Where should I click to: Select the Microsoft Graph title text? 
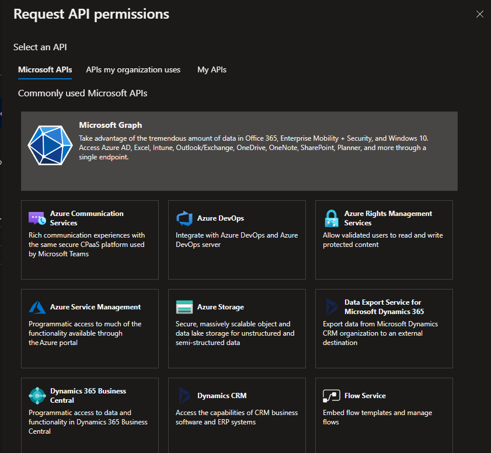(110, 125)
